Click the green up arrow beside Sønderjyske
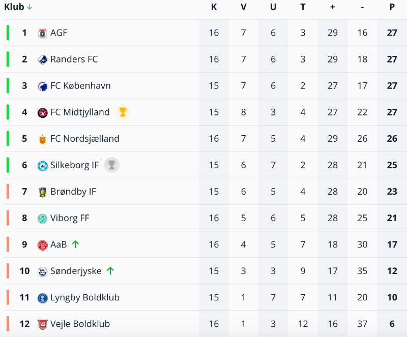The image size is (407, 337). click(110, 271)
